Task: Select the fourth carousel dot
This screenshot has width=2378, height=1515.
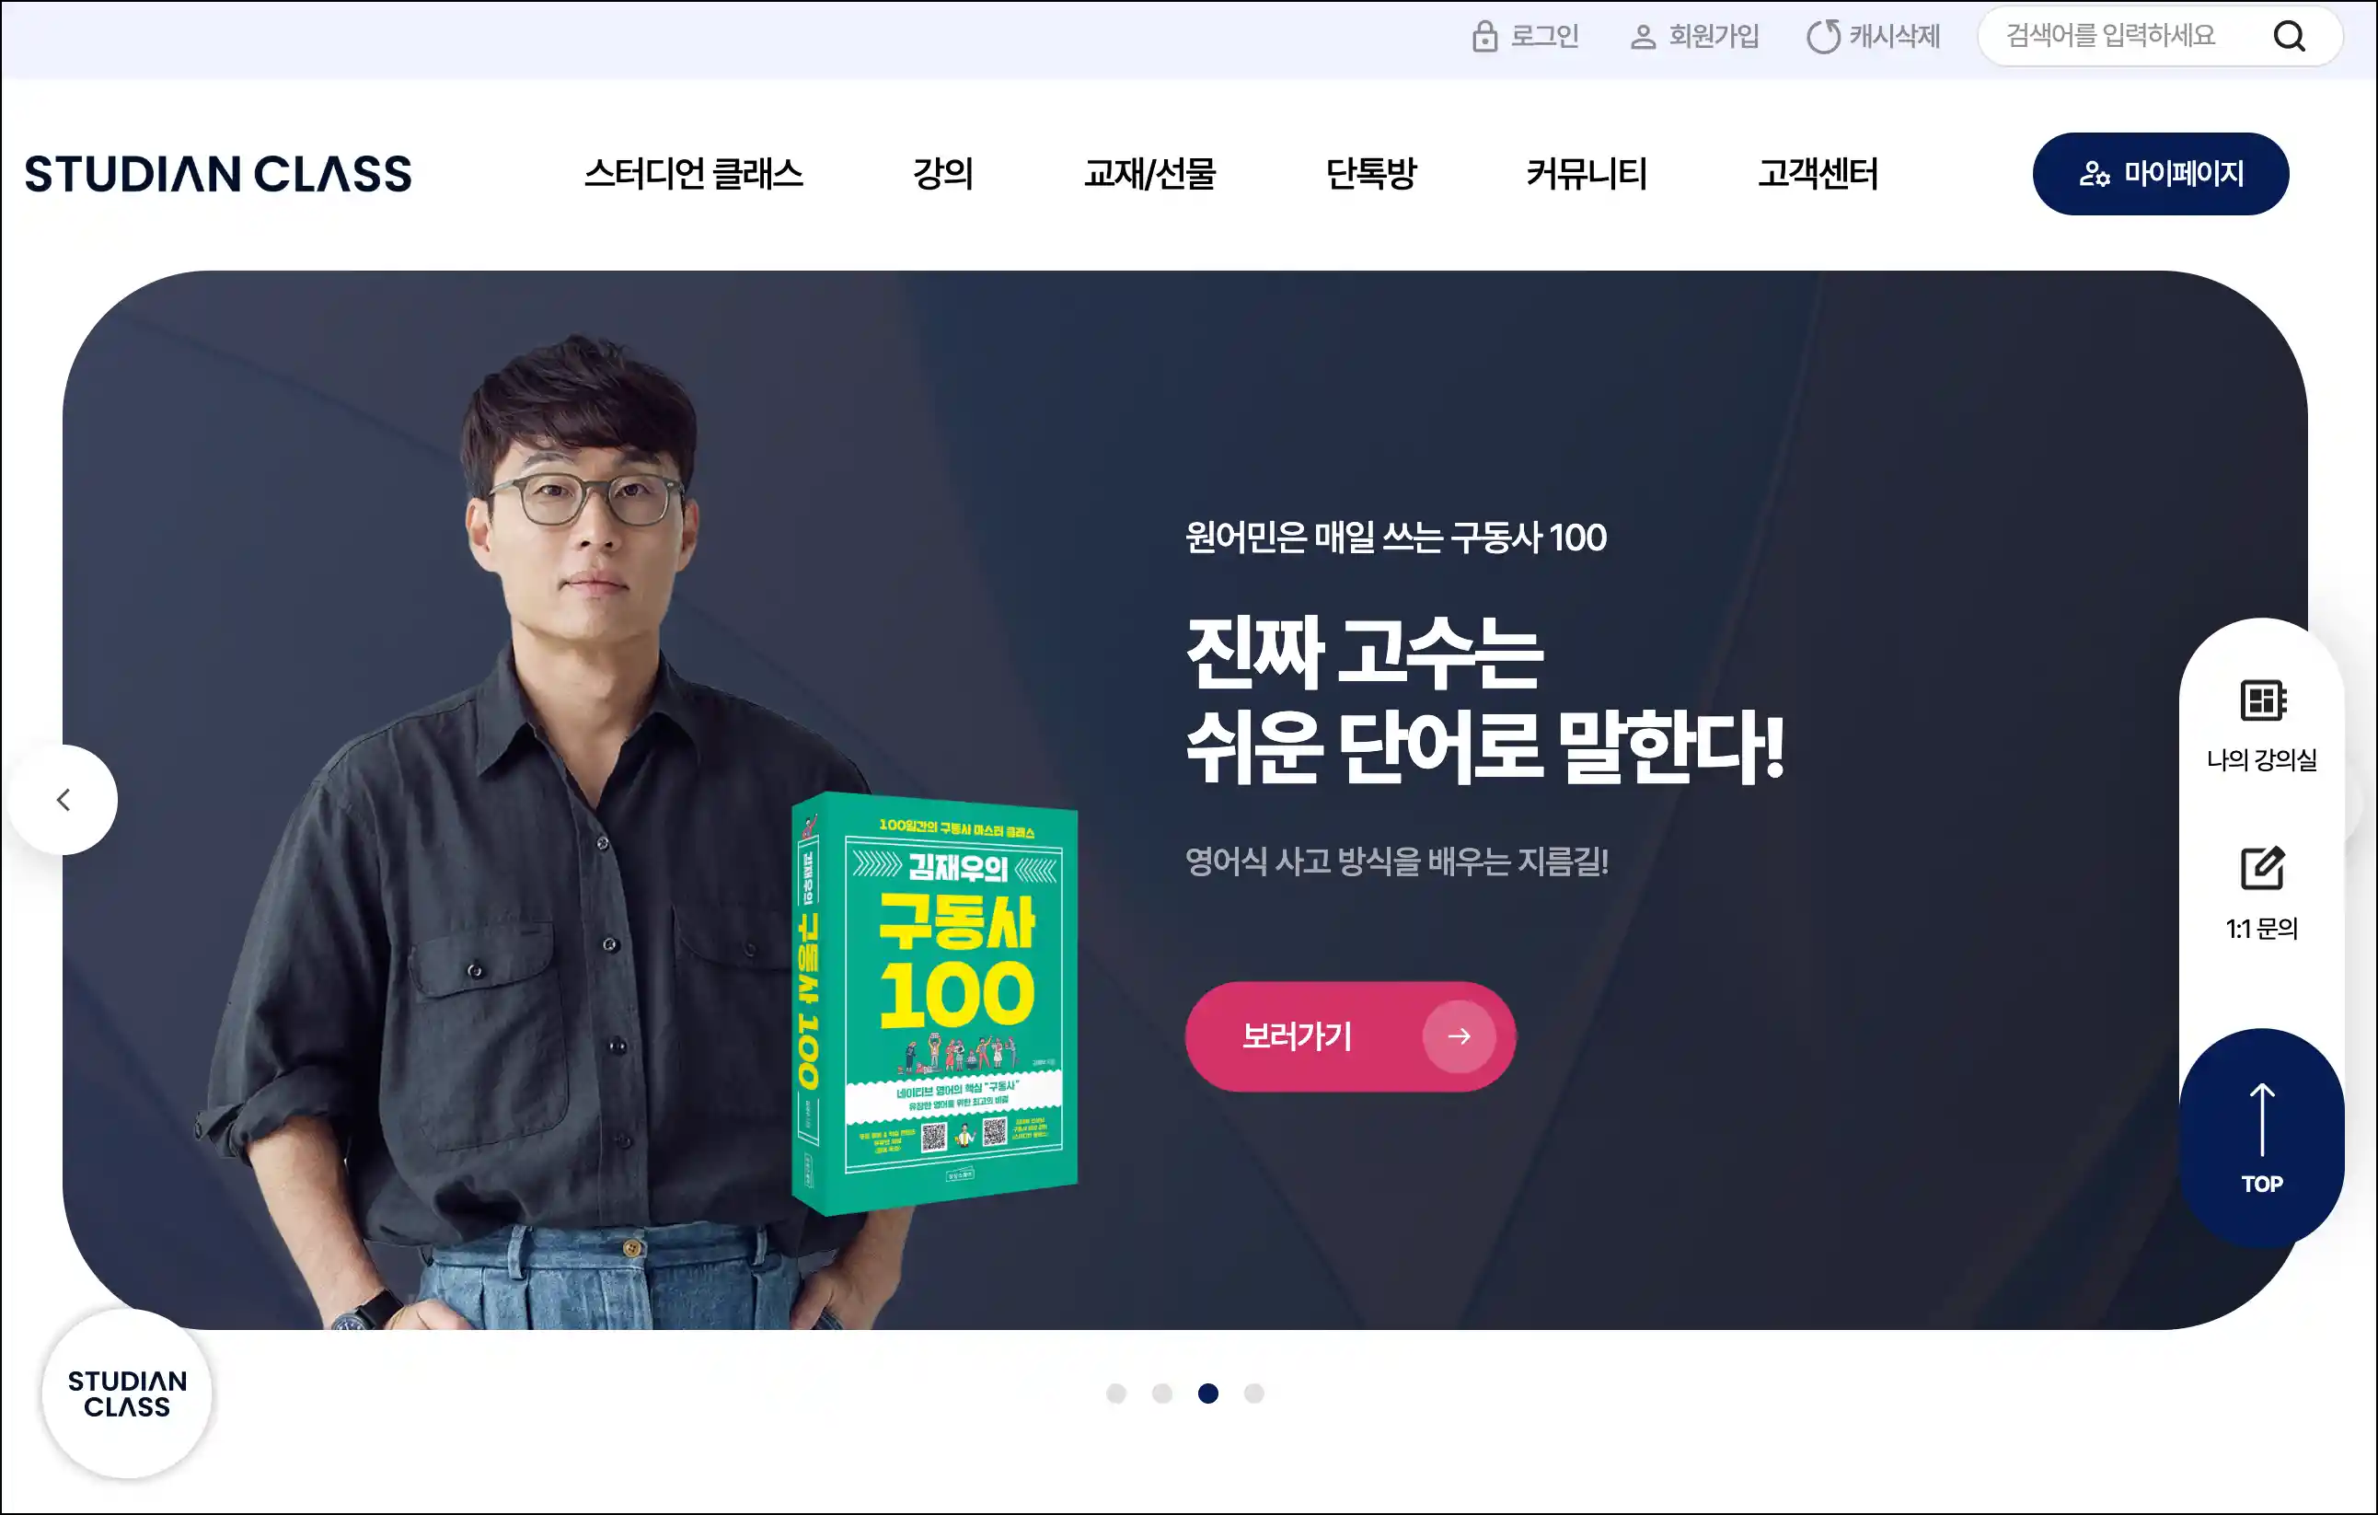Action: tap(1253, 1393)
